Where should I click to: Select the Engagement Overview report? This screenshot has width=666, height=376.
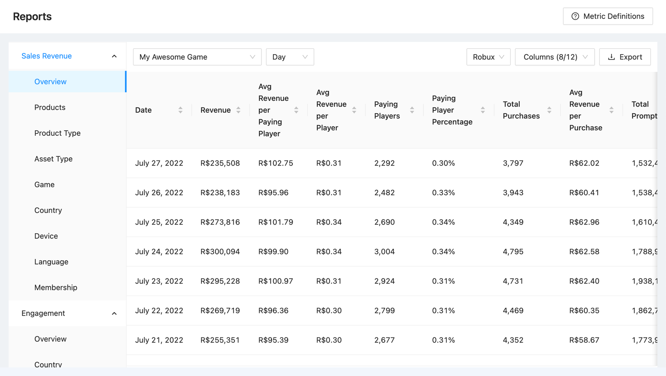tap(50, 339)
